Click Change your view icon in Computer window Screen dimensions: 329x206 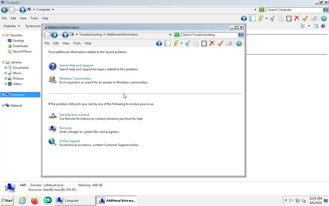coord(303,26)
